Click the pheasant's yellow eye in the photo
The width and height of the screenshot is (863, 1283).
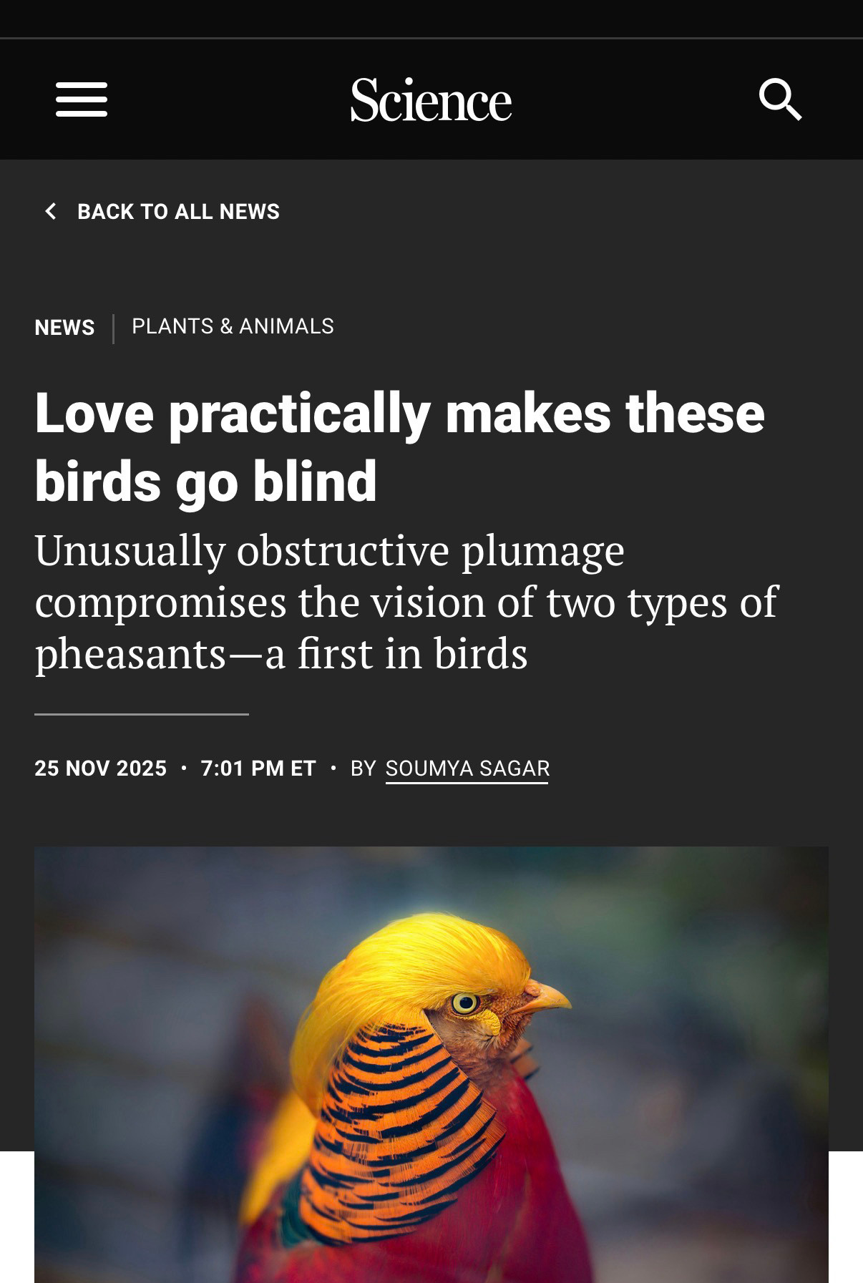point(465,1003)
